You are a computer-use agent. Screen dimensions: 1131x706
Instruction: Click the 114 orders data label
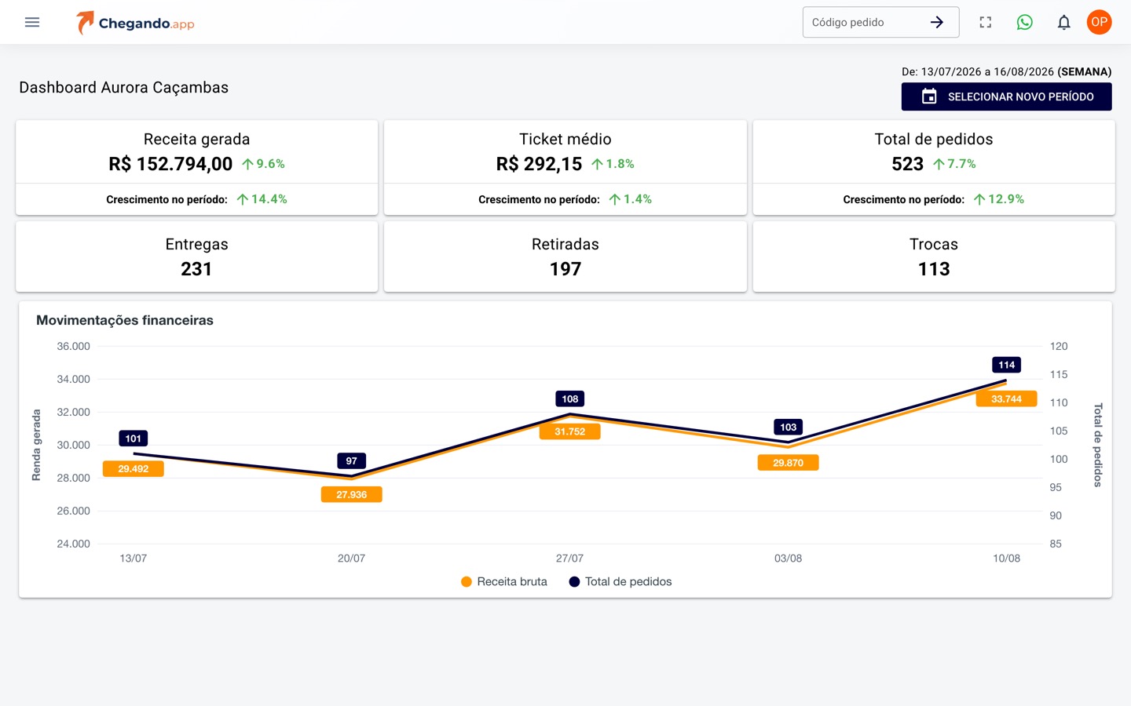point(1007,365)
